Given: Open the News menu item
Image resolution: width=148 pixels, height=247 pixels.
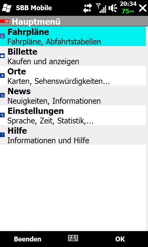Looking at the screenshot, I should tap(73, 95).
